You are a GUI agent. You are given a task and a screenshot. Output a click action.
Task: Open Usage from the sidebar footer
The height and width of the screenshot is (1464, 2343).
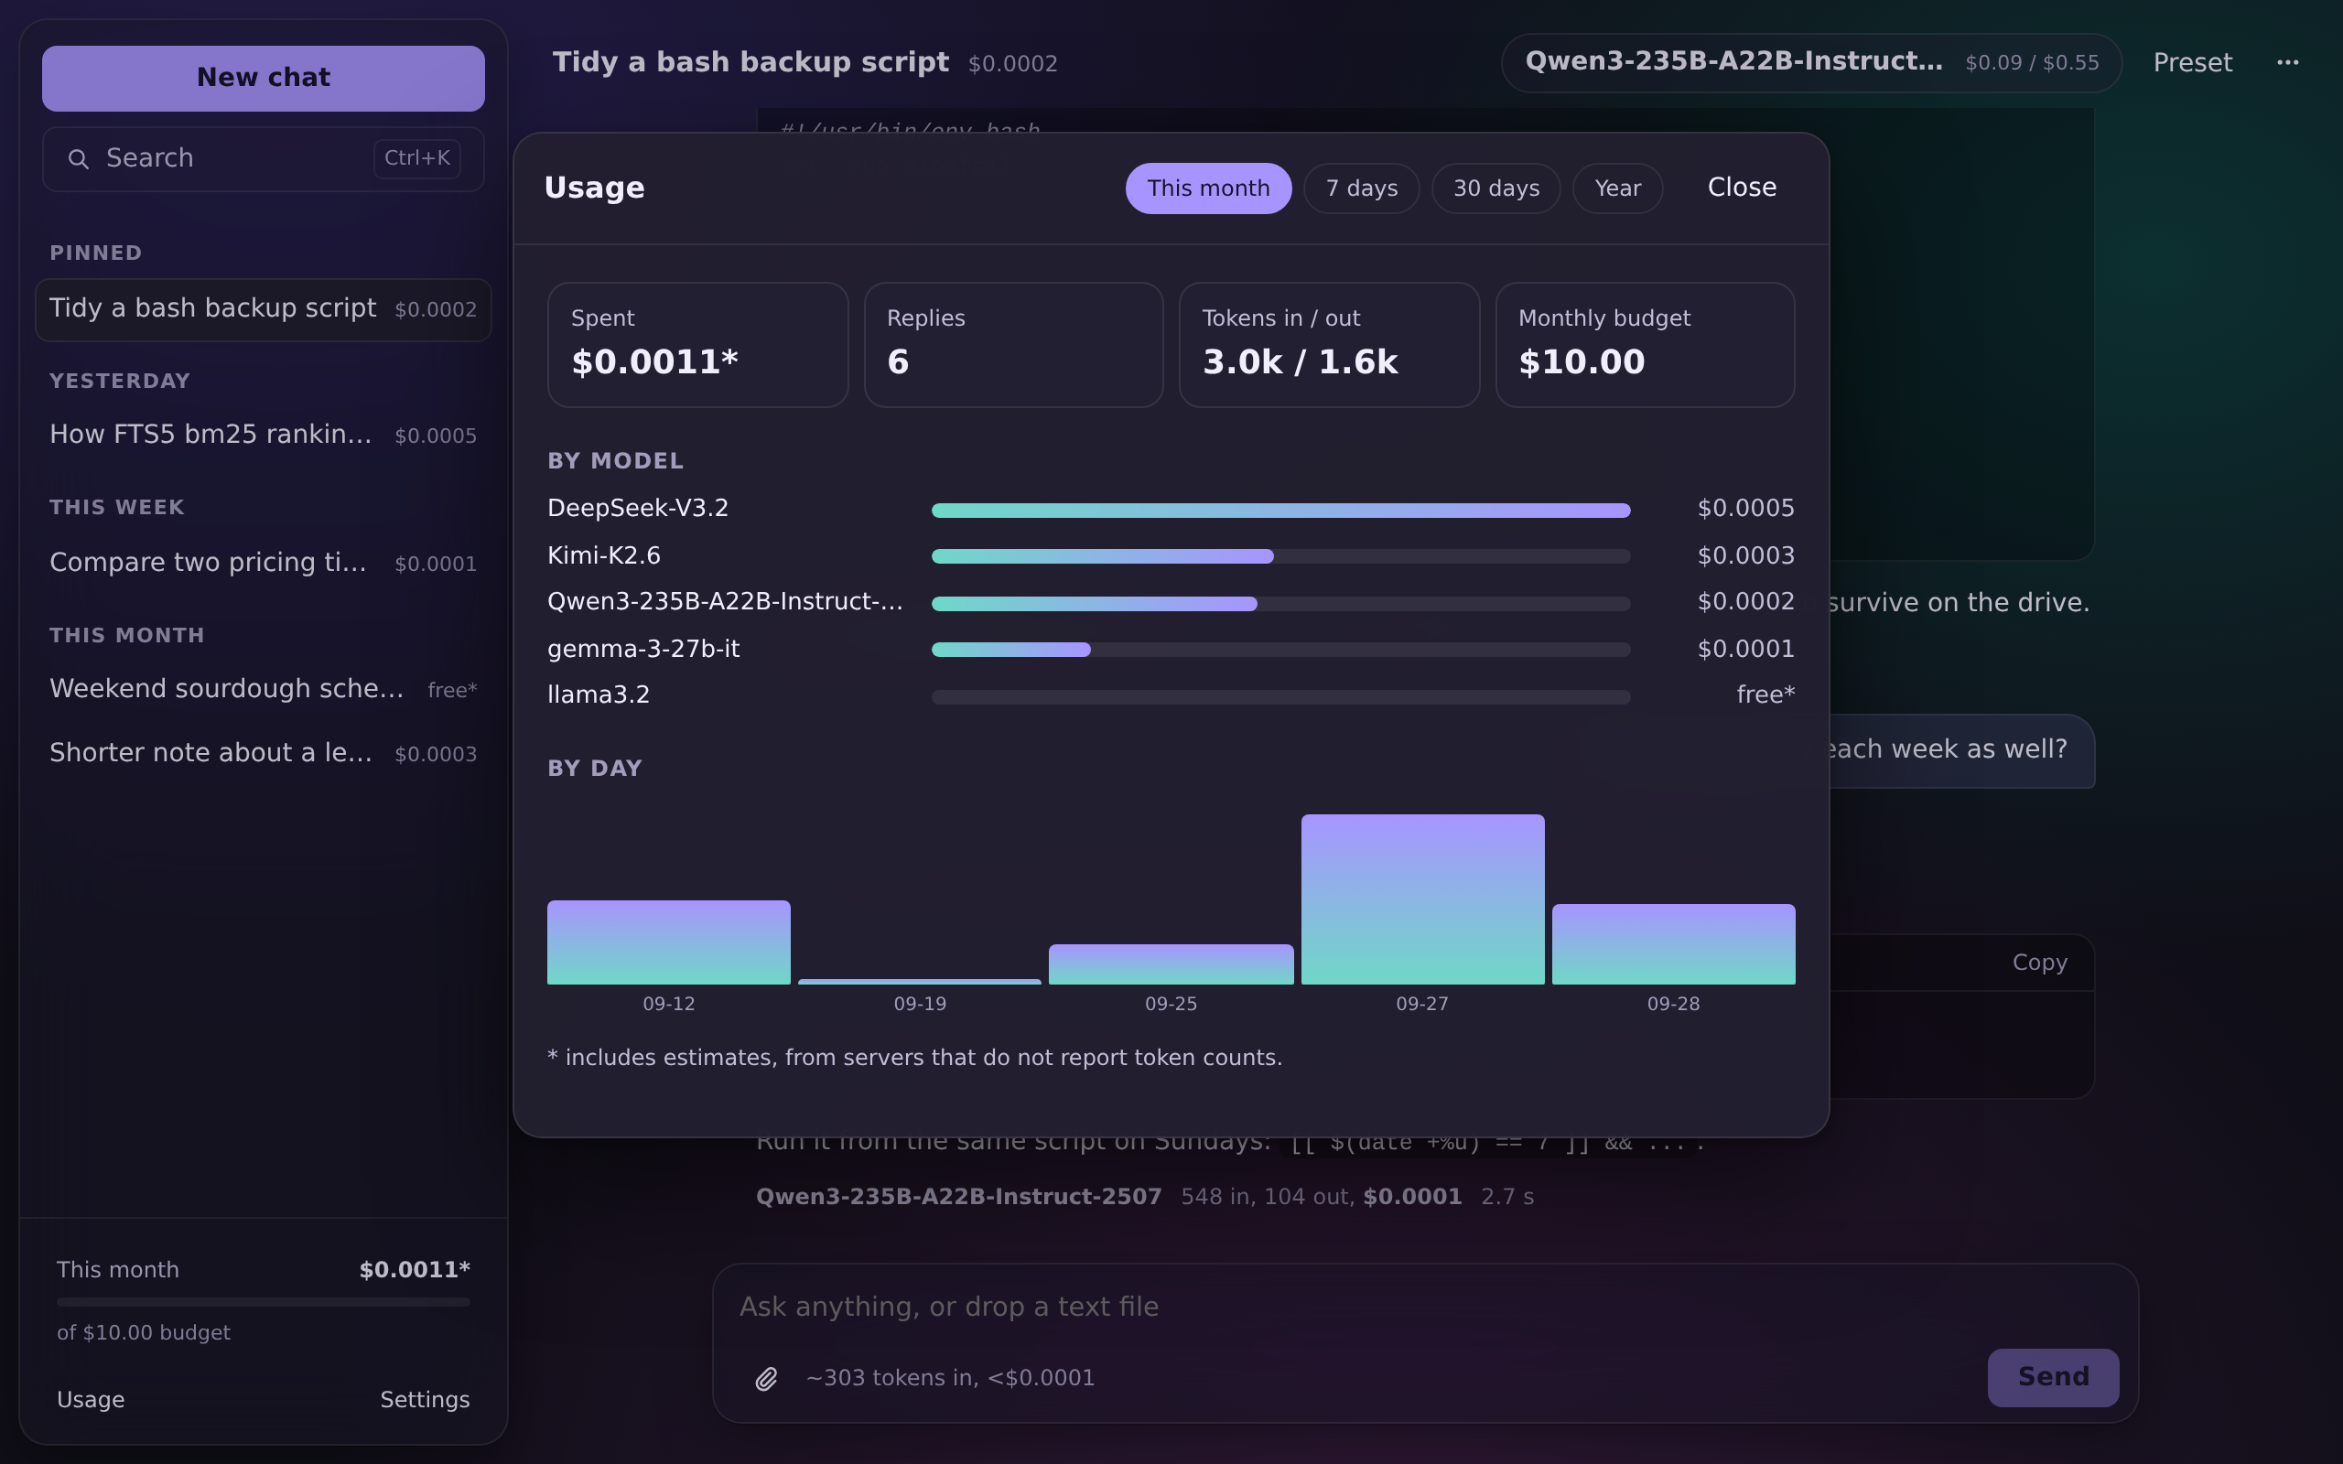click(91, 1399)
